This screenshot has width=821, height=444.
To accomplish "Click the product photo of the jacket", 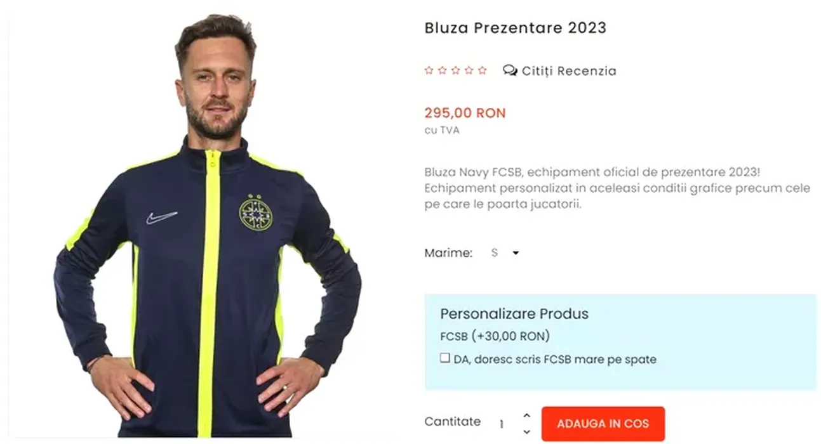I will coord(208,225).
